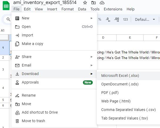Screen dimensions: 160x128
Task: Format as percent from toolbar
Action: pos(100,19)
